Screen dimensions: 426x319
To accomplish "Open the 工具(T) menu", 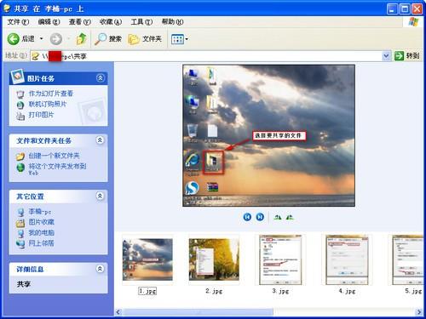I will pyautogui.click(x=141, y=22).
